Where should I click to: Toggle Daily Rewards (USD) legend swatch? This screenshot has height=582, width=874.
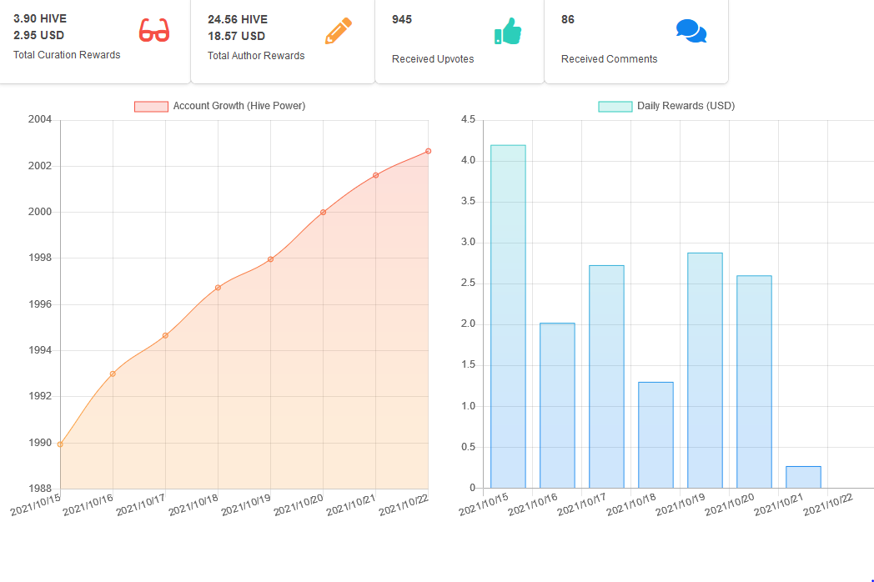(x=615, y=107)
